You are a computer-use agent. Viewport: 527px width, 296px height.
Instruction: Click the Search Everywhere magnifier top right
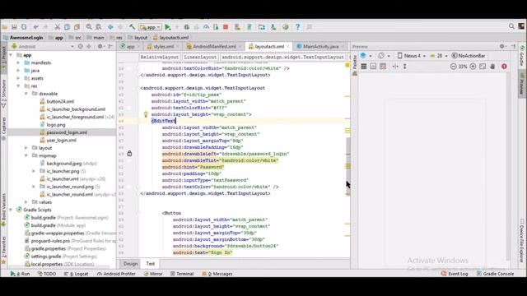(511, 26)
